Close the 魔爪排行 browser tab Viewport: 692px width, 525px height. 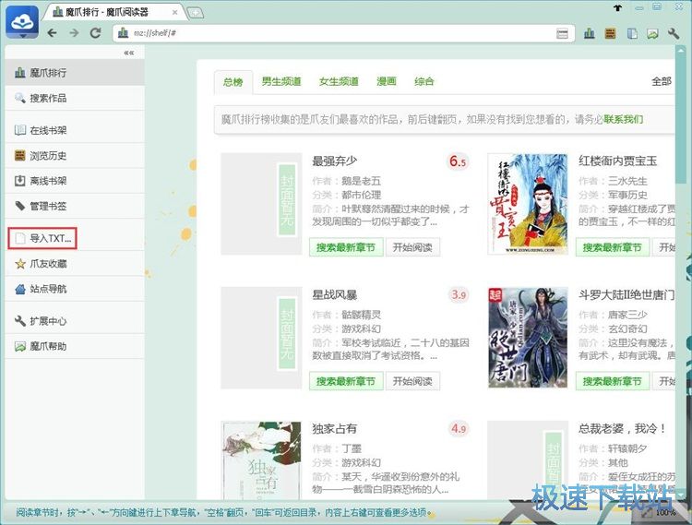click(x=174, y=12)
